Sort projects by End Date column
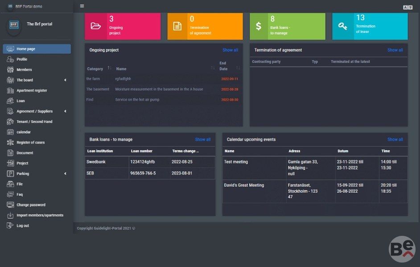The height and width of the screenshot is (267, 420). (238, 68)
